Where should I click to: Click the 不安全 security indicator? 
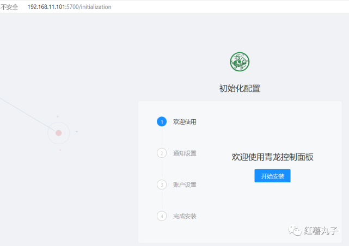(9, 7)
